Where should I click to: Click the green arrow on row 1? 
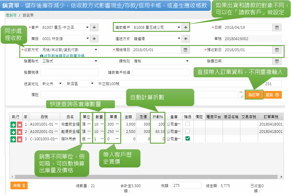tap(13, 125)
